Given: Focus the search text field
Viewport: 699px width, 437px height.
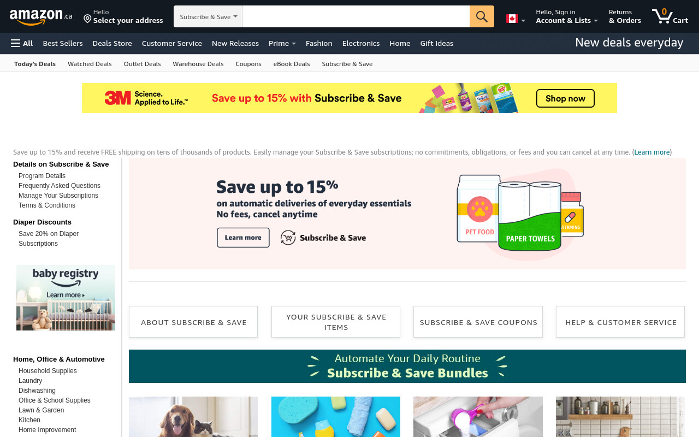Looking at the screenshot, I should (x=356, y=16).
